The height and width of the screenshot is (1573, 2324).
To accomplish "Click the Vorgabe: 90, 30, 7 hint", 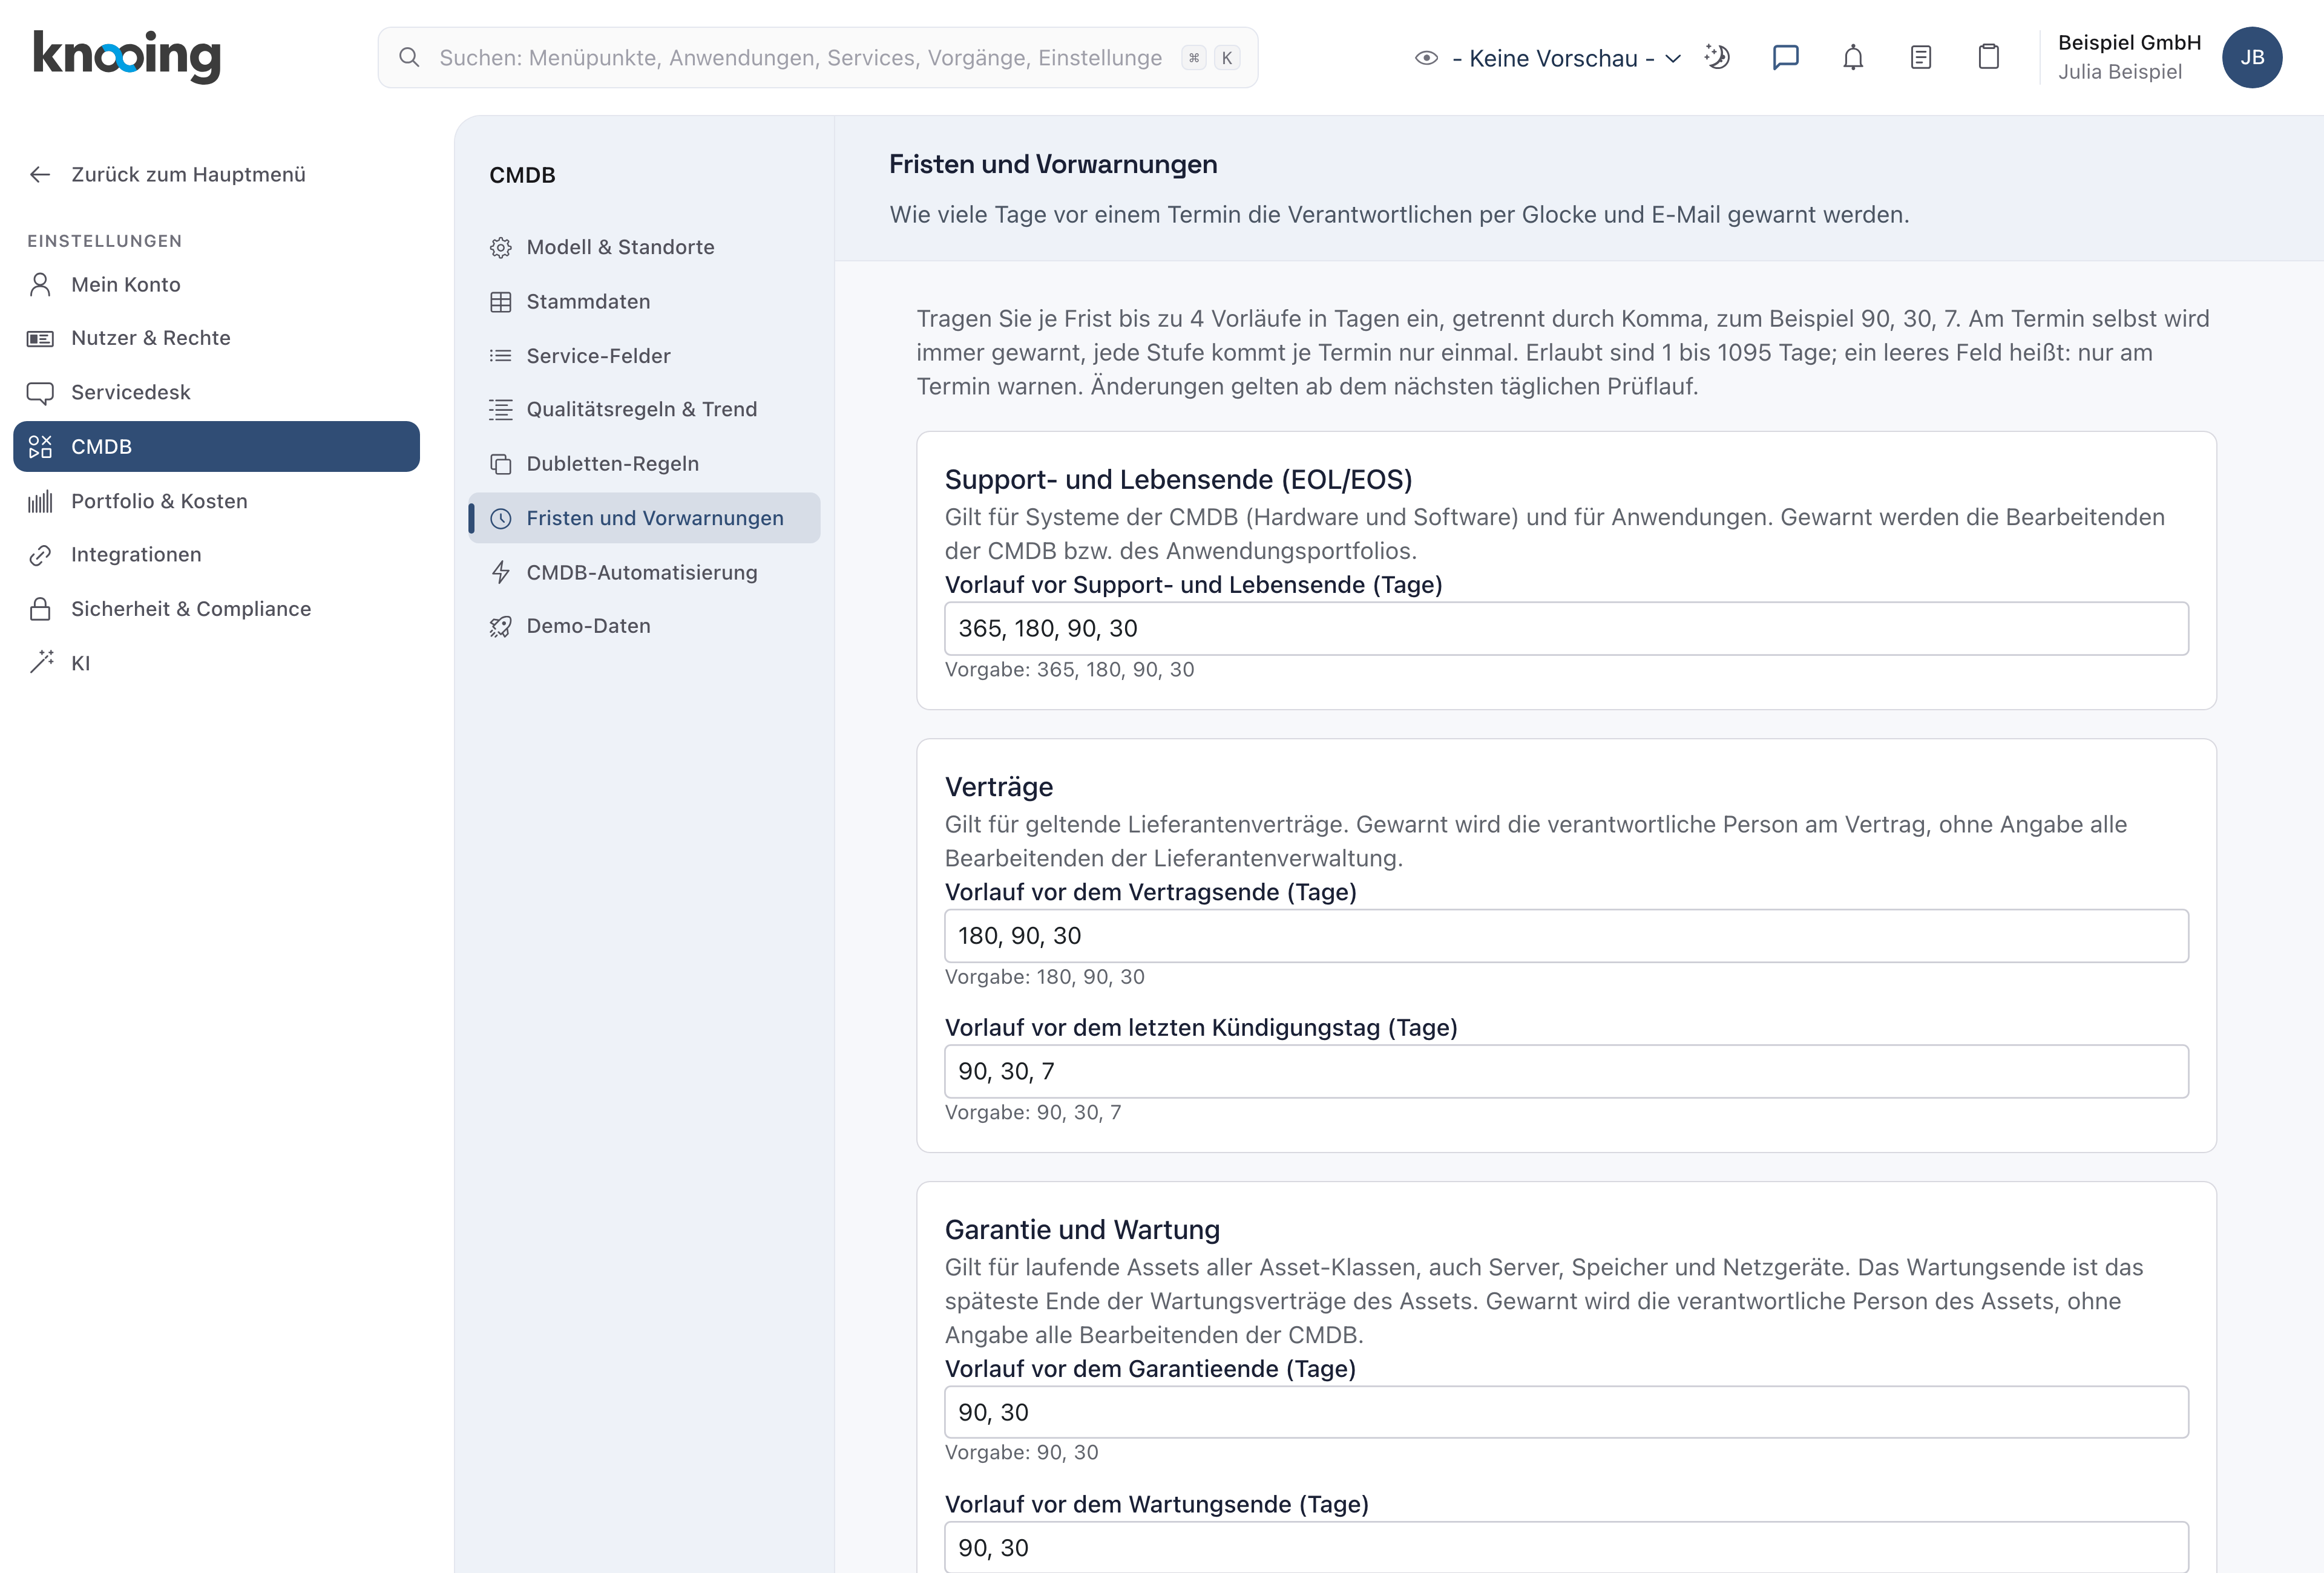I will (x=1033, y=1113).
